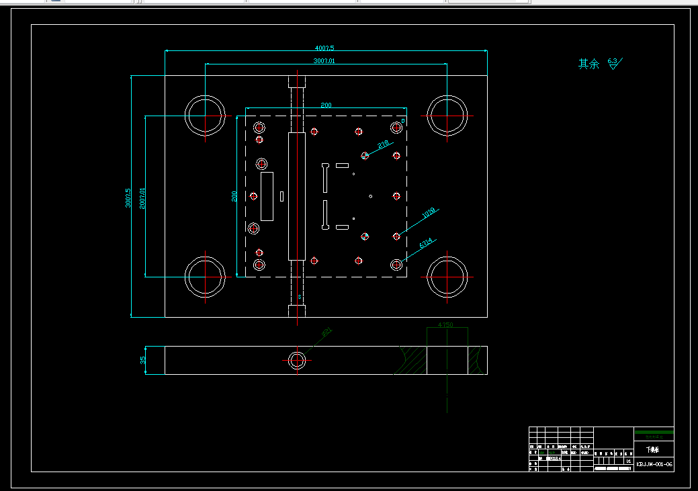Select the vertical 3007.5 dimension text

[x=128, y=197]
